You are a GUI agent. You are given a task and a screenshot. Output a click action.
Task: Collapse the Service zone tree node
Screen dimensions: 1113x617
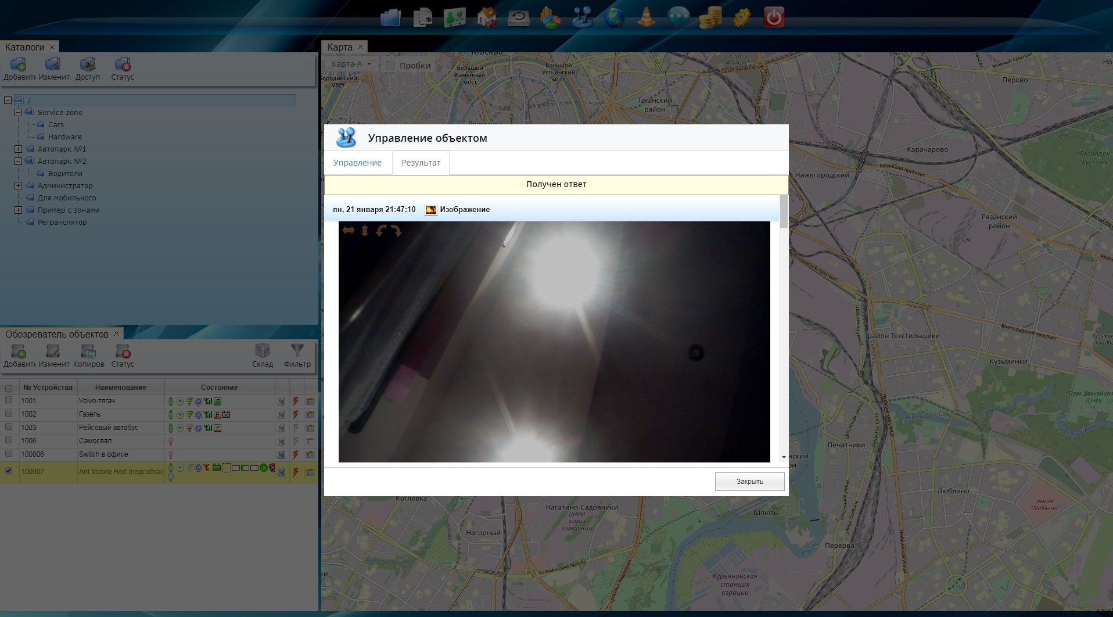pos(18,112)
